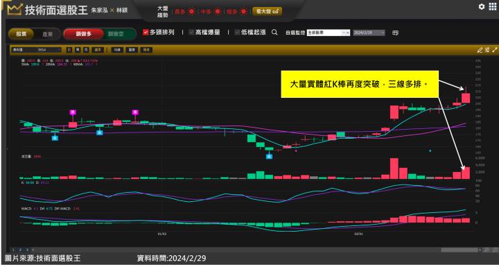This screenshot has height=267, width=499.
Task: Go to page 1 in bottom pager
Action: pyautogui.click(x=13, y=250)
